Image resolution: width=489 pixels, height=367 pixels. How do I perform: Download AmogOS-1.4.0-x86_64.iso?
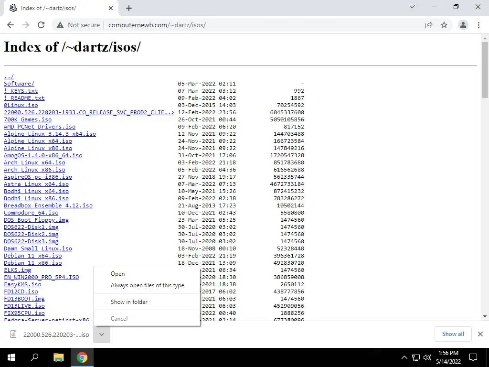coord(43,155)
